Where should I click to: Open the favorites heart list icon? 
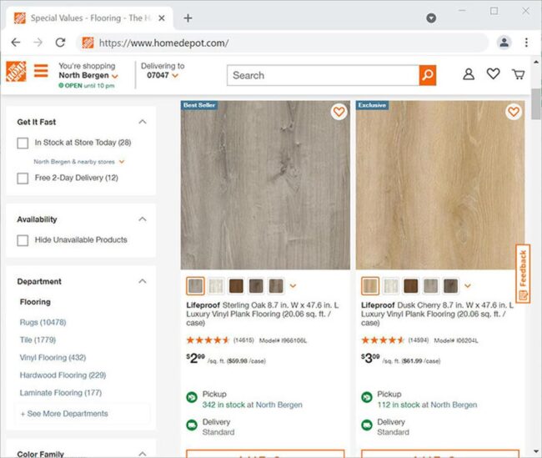493,73
